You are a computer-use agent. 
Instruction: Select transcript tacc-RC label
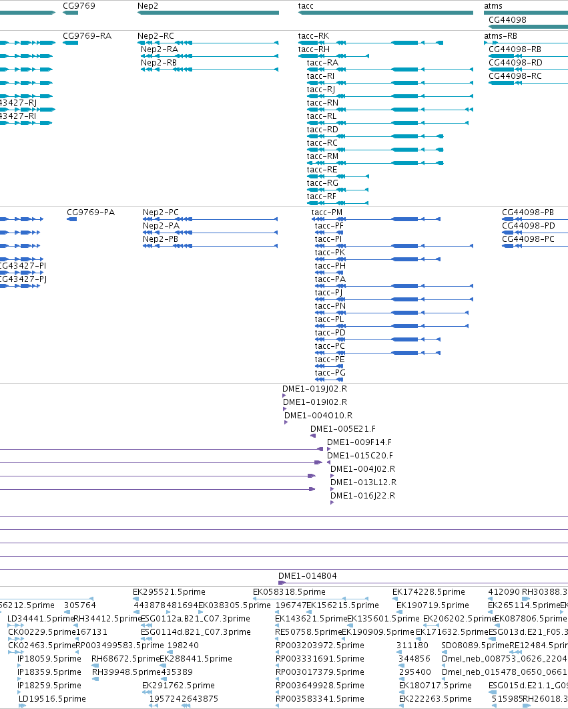[x=322, y=143]
